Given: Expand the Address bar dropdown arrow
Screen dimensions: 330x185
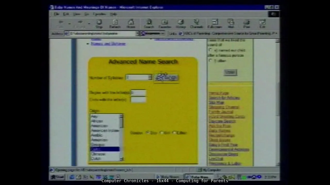Looking at the screenshot, I should (137, 33).
